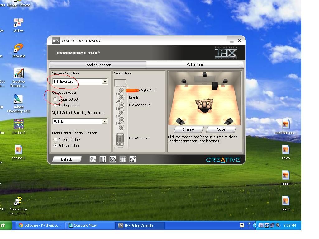
Task: Select the Analog output radio button
Action: [55, 105]
